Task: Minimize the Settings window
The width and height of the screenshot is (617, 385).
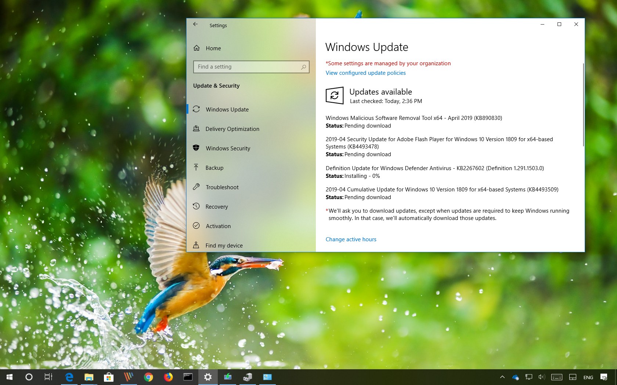Action: [x=542, y=24]
